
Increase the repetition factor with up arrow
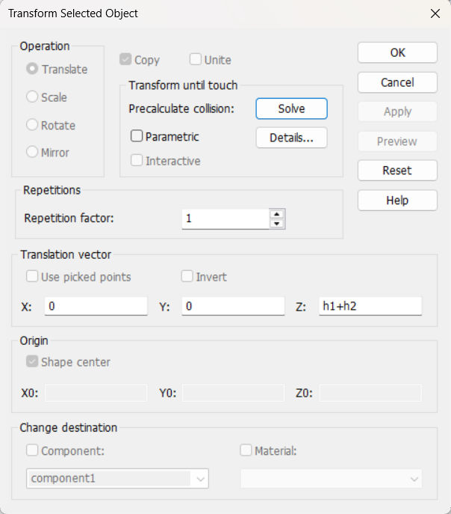(277, 214)
